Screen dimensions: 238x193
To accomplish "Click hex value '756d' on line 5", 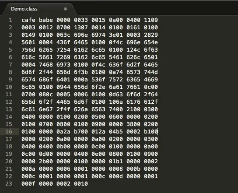I will pos(28,49).
